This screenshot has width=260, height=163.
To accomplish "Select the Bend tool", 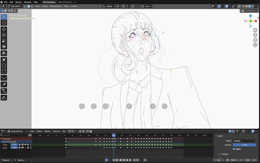I will 4,65.
